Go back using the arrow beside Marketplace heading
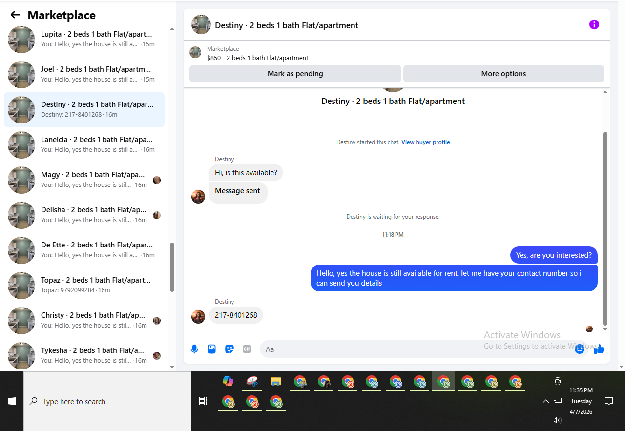The height and width of the screenshot is (431, 625). pyautogui.click(x=15, y=15)
